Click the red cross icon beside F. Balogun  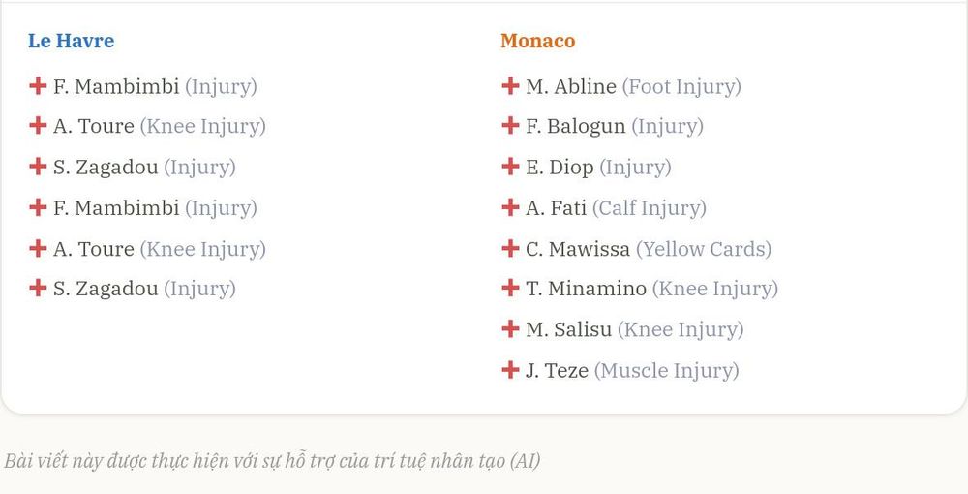(x=510, y=126)
